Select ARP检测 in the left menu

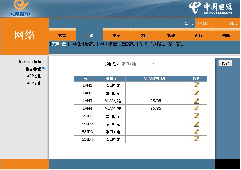34,76
